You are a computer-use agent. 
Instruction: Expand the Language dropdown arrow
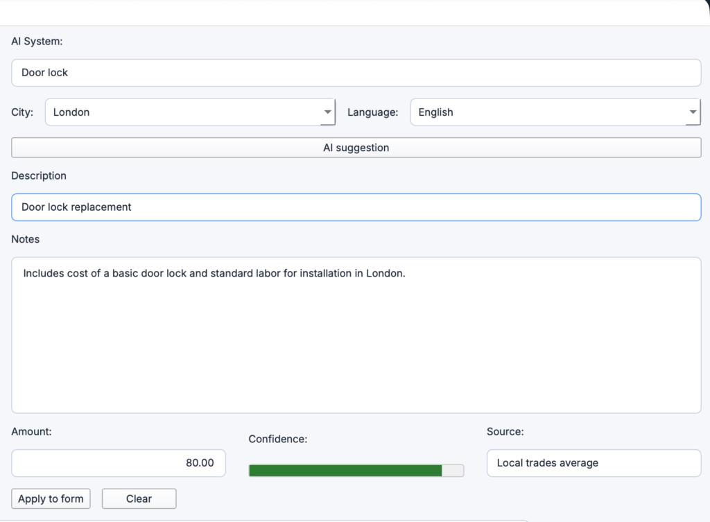click(x=693, y=112)
